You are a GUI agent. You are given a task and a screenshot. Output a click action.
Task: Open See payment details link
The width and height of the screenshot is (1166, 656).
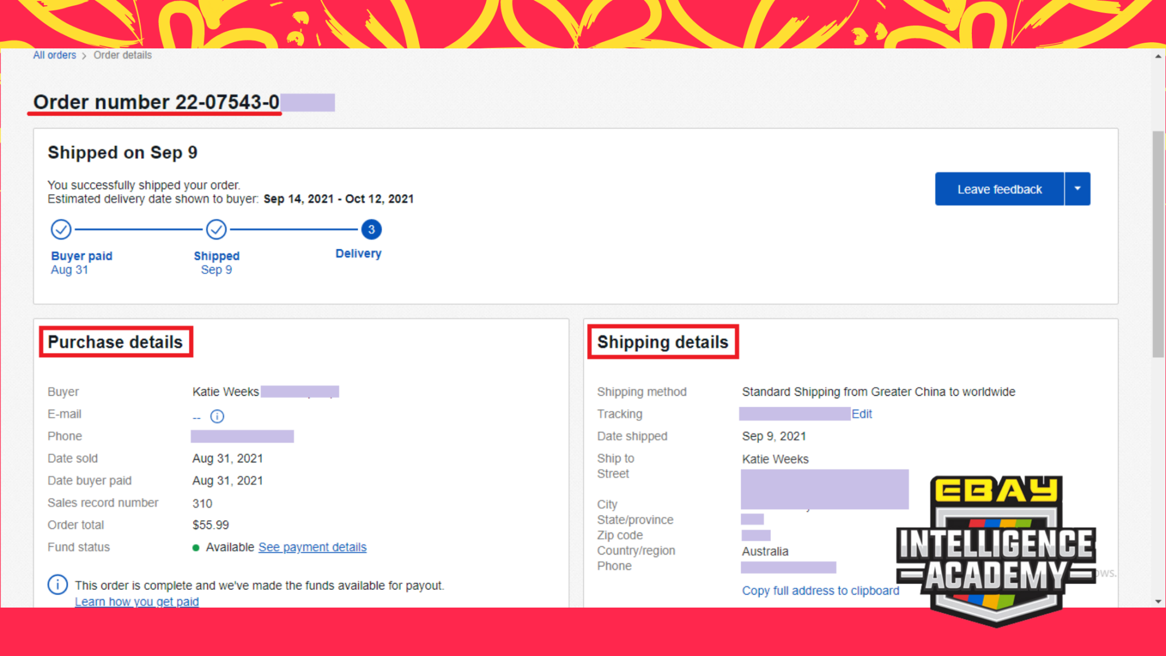(312, 547)
